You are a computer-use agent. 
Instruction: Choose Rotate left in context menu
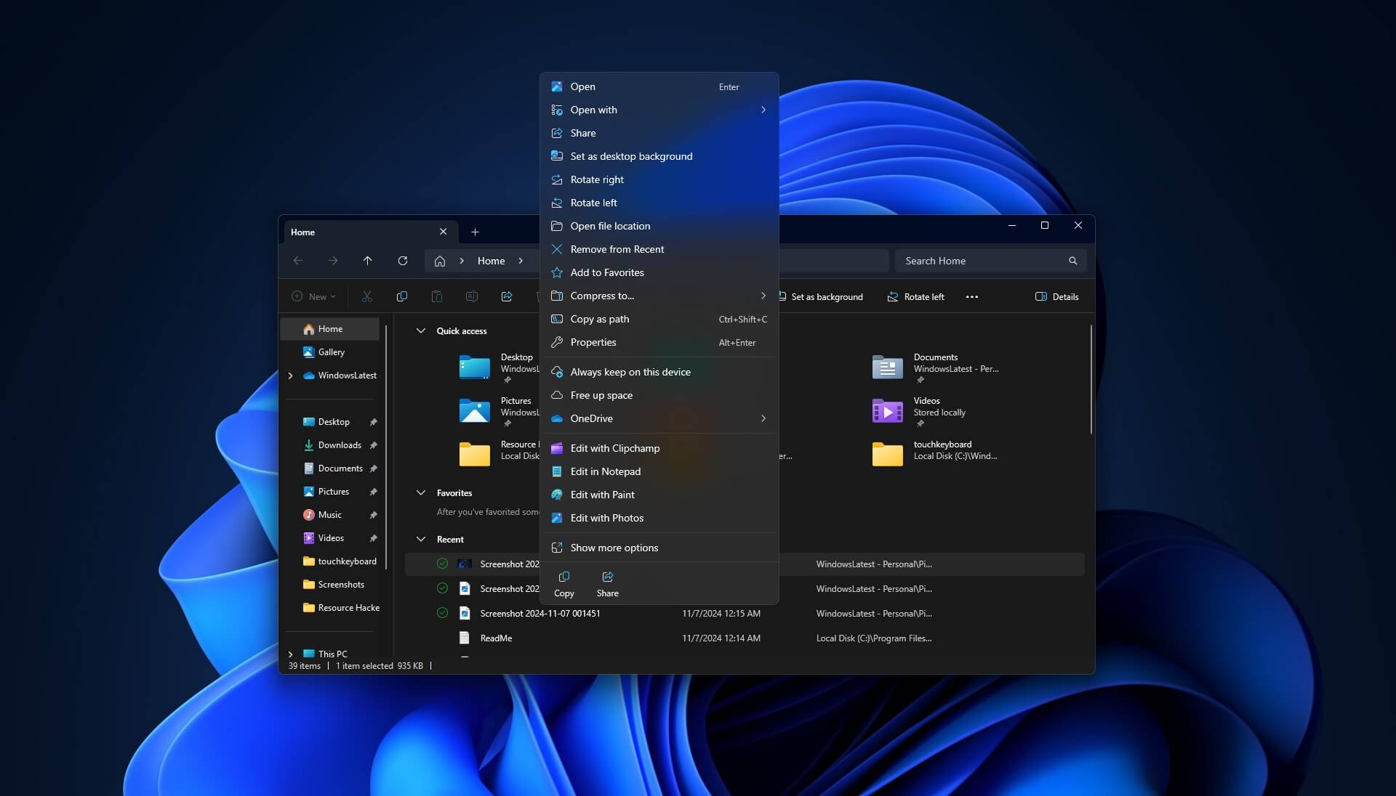pos(659,203)
